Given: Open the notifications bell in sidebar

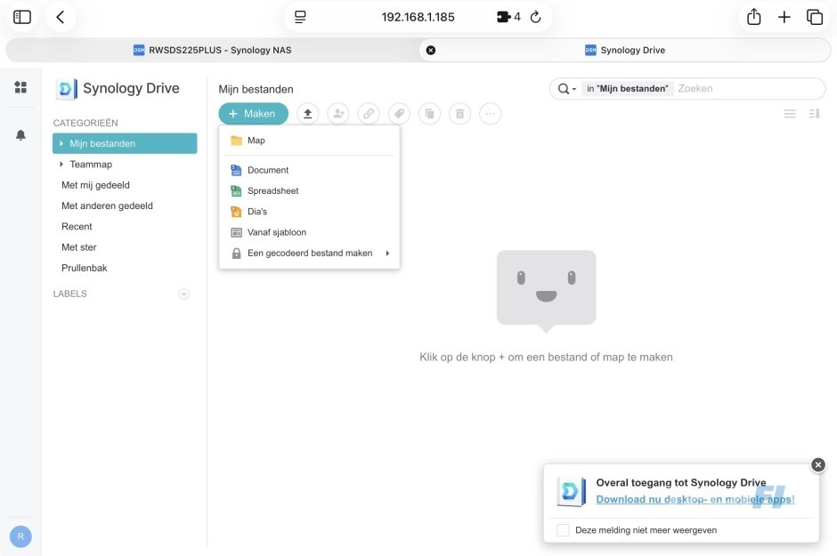Looking at the screenshot, I should [x=20, y=135].
